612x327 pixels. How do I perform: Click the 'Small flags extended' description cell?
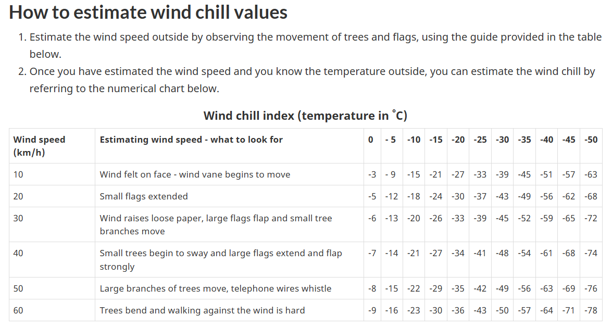tap(144, 196)
